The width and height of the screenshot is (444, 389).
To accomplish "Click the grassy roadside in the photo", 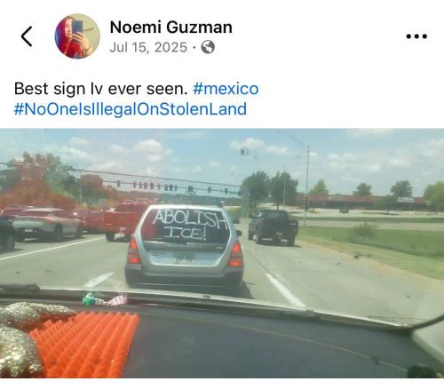I will 373,246.
